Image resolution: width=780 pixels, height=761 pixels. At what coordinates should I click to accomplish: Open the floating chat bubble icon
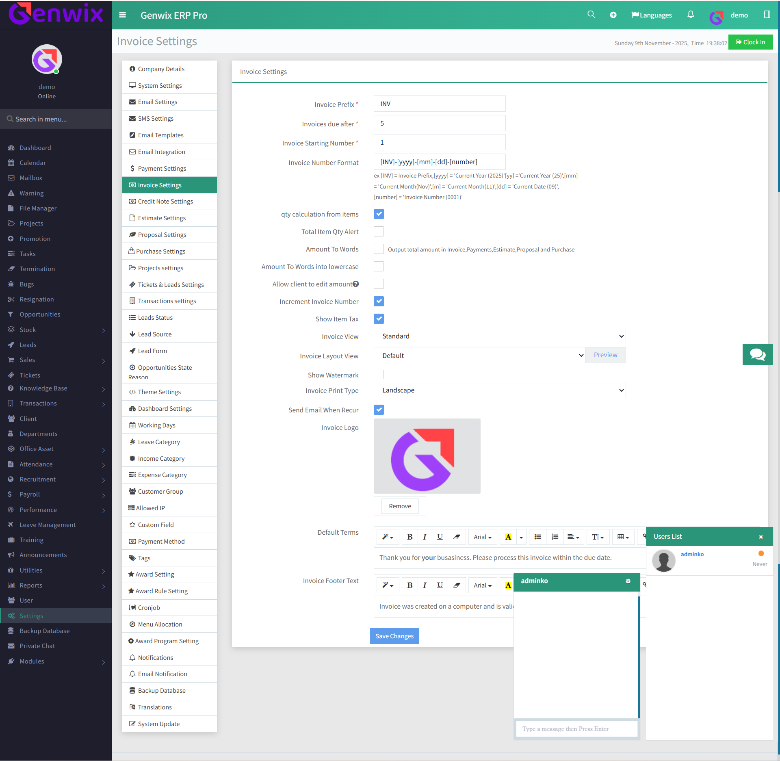coord(757,354)
